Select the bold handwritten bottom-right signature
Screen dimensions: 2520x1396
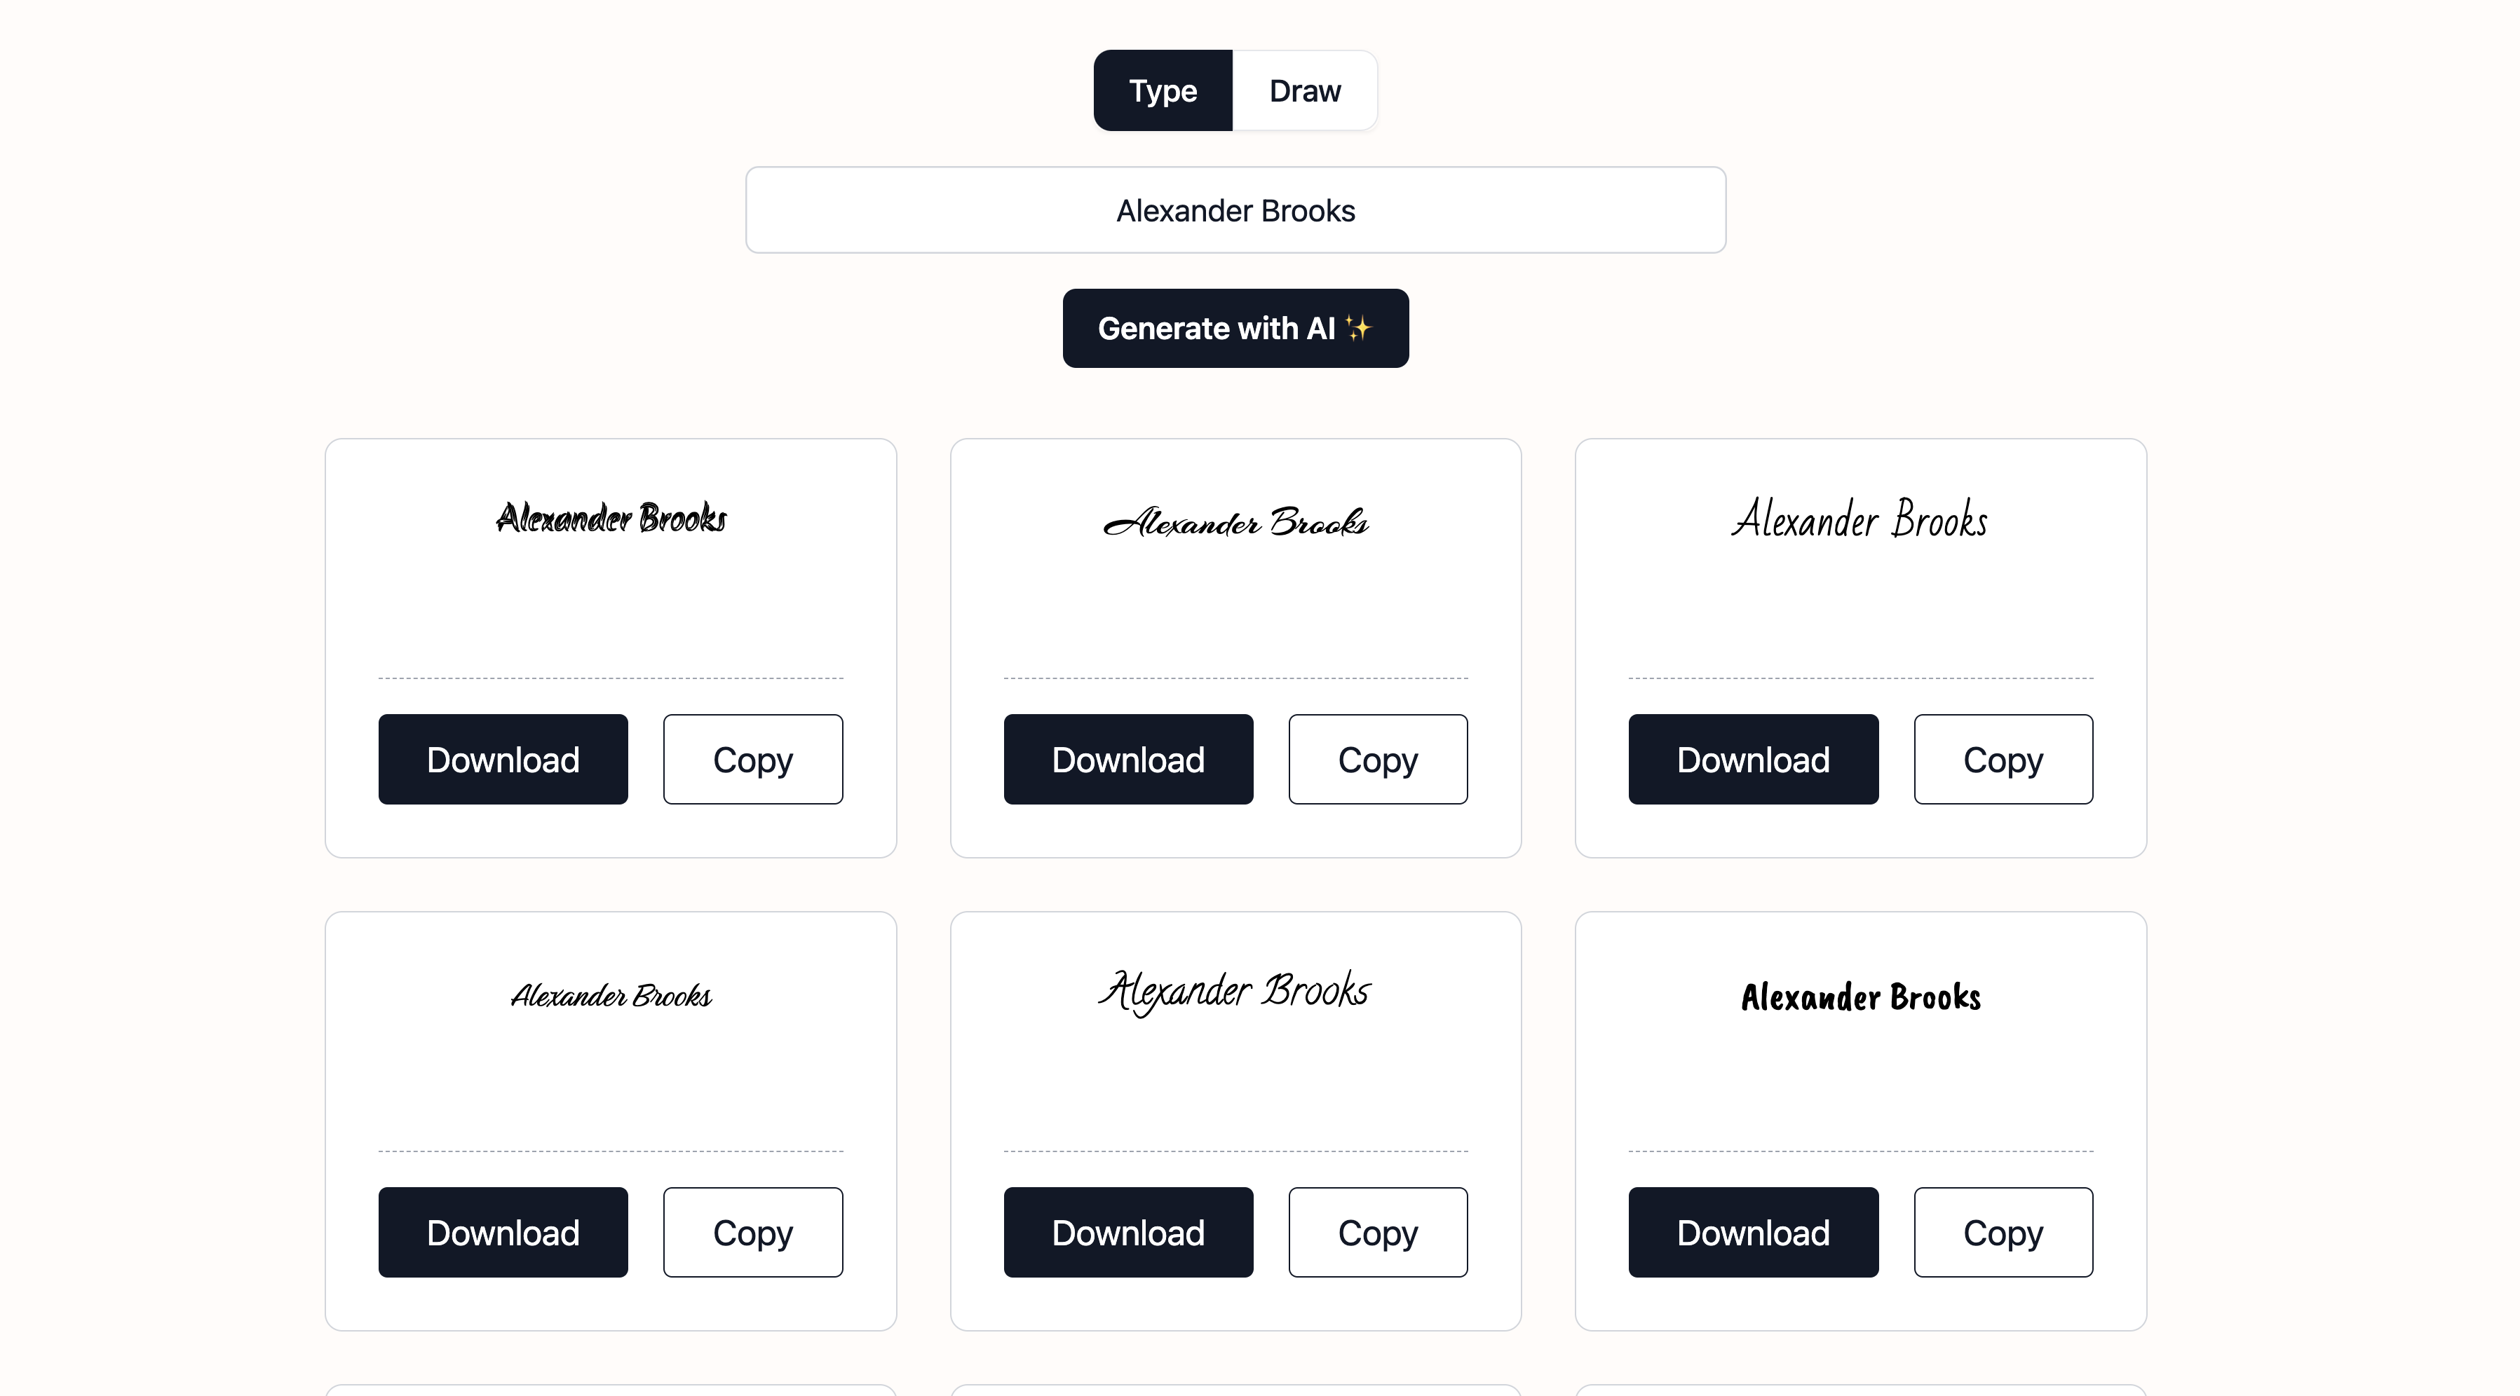click(x=1859, y=994)
